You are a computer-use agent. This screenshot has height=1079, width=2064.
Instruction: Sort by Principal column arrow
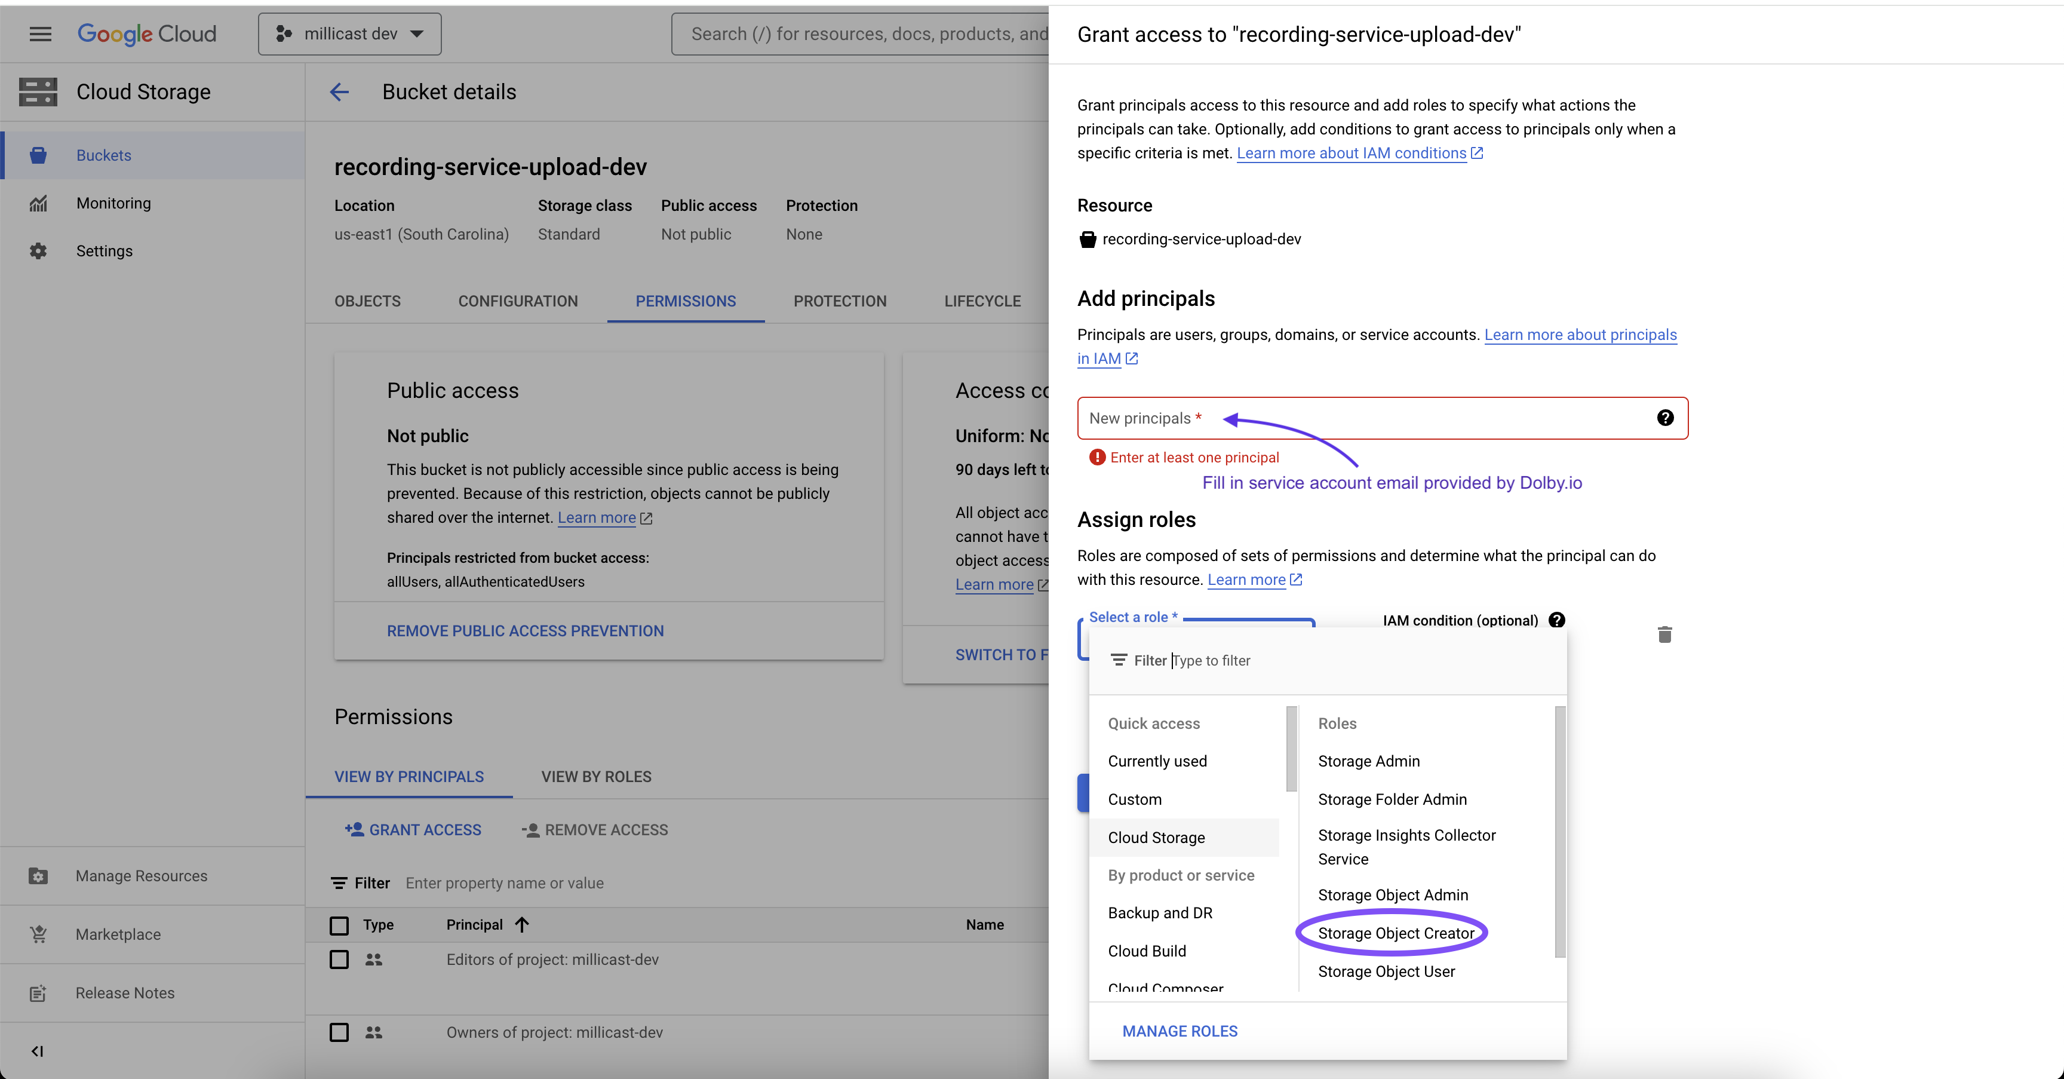(x=523, y=924)
